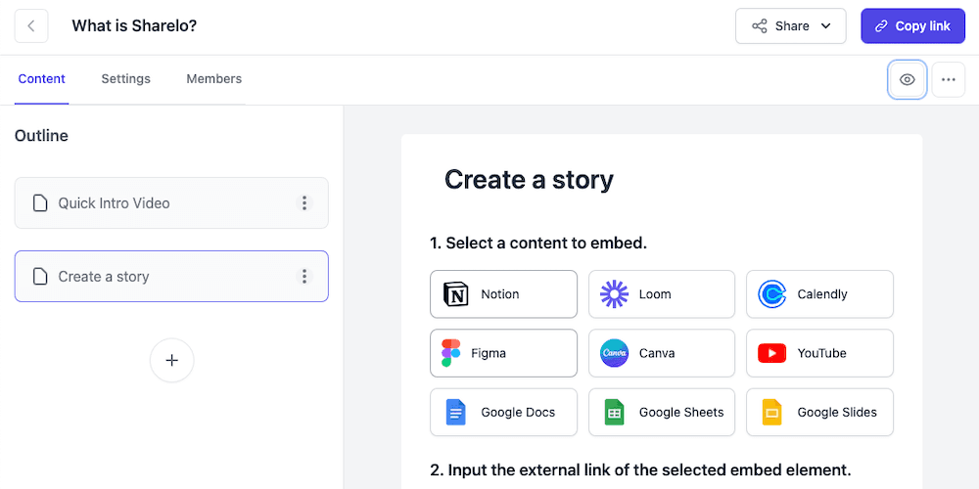
Task: Click the What is Sharelo? title
Action: coord(134,26)
